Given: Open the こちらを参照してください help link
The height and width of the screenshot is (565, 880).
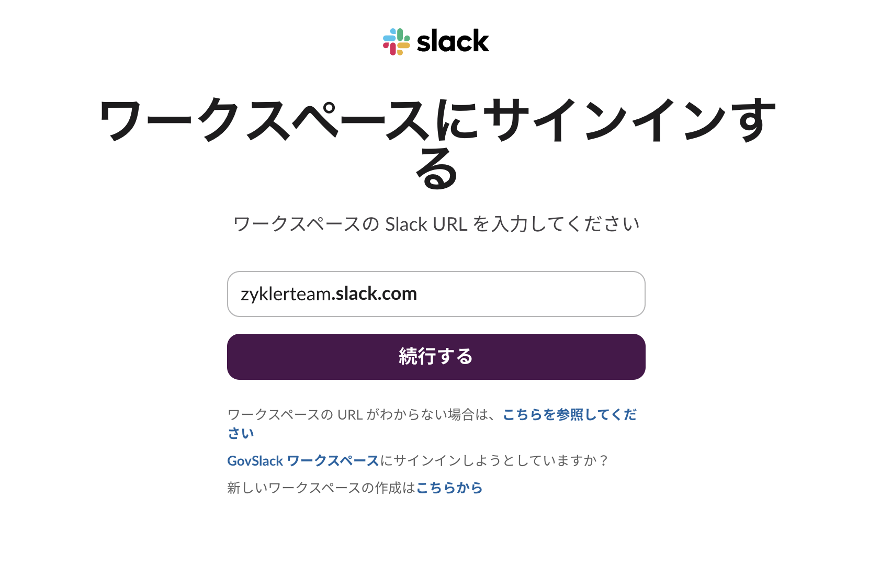Looking at the screenshot, I should [569, 415].
